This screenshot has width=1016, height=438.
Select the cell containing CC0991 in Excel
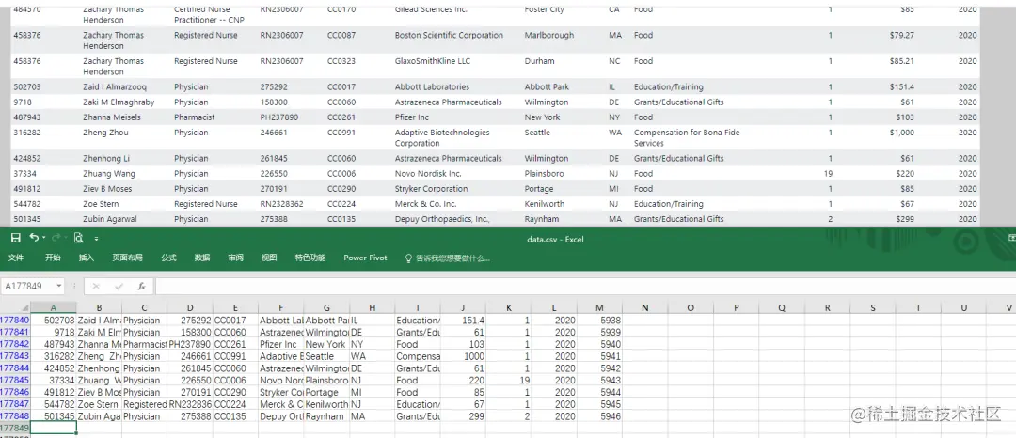tap(235, 356)
